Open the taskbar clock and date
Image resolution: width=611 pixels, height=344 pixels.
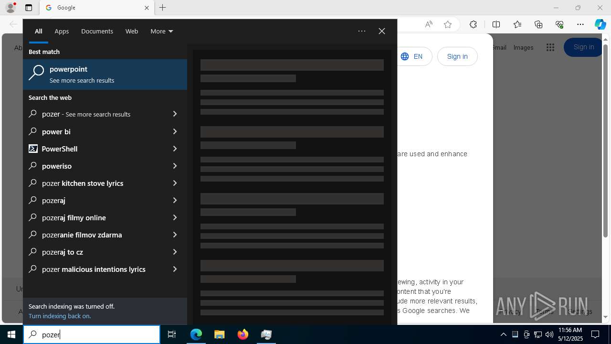click(x=570, y=334)
